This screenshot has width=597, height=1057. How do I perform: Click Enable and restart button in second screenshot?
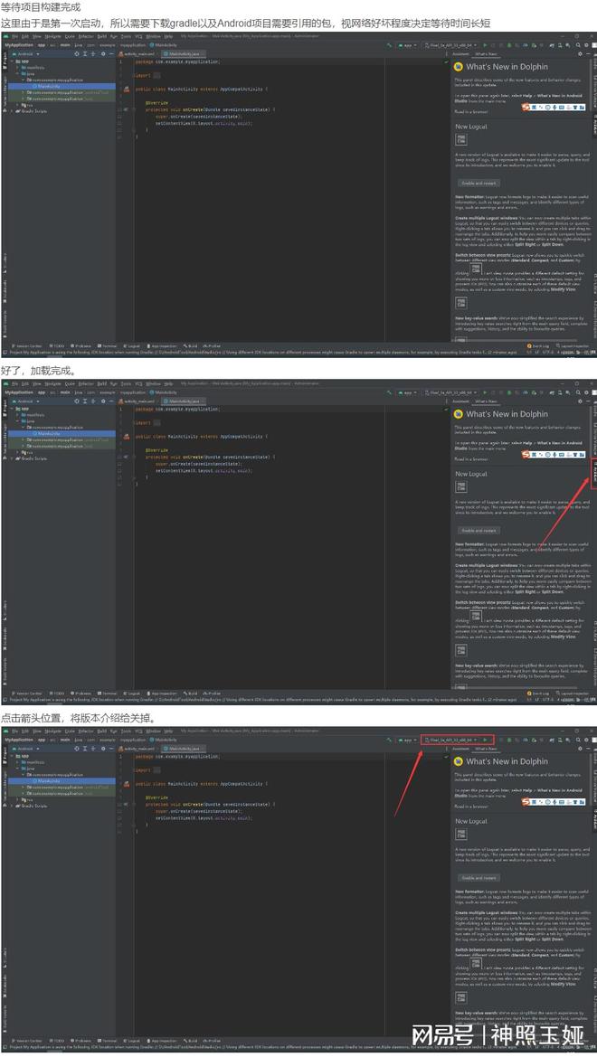click(479, 530)
